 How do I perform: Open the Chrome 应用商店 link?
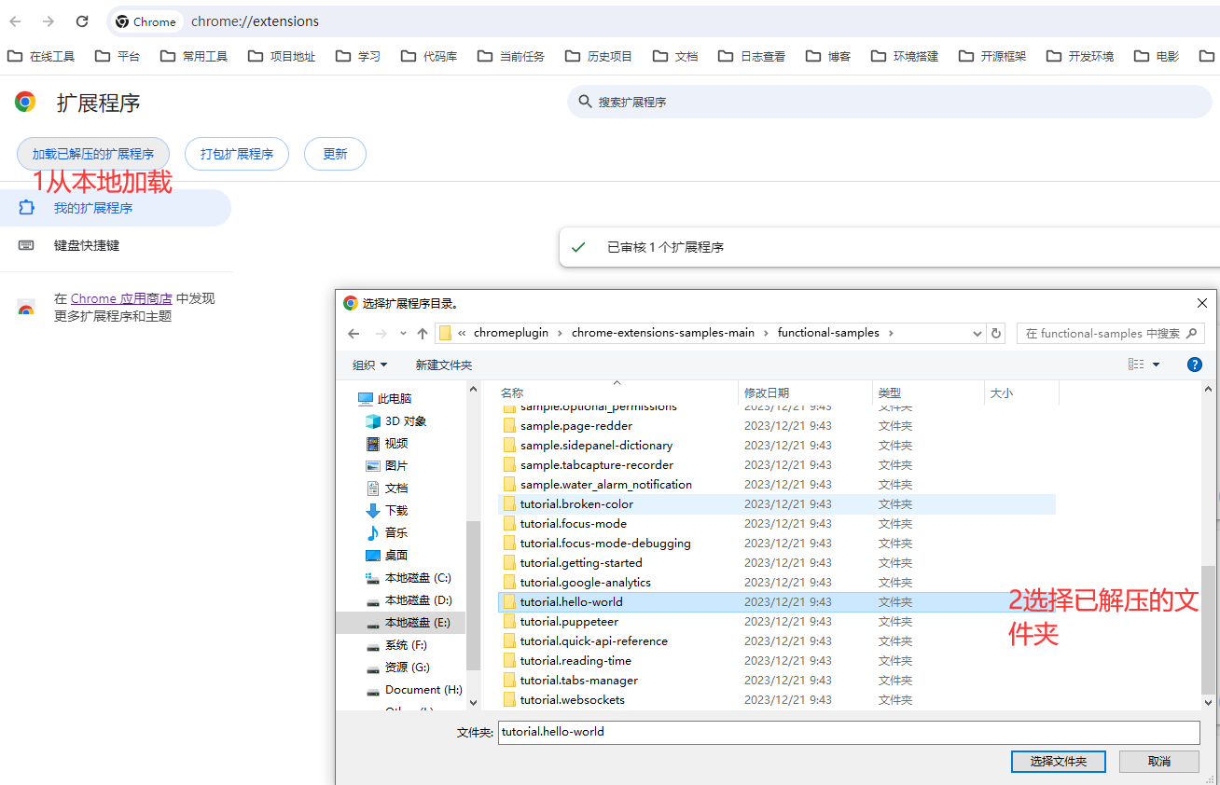coord(121,298)
